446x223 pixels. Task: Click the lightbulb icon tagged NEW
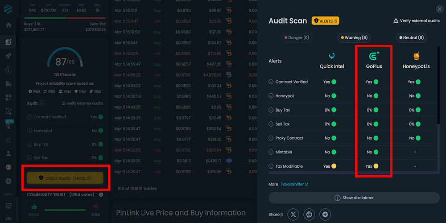point(9,127)
